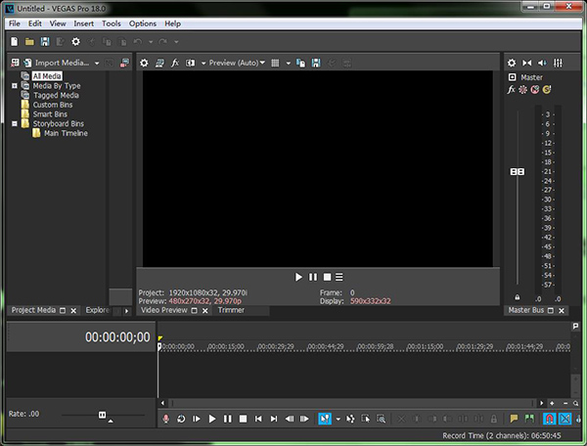Open Video Preview properties gear

tap(144, 63)
